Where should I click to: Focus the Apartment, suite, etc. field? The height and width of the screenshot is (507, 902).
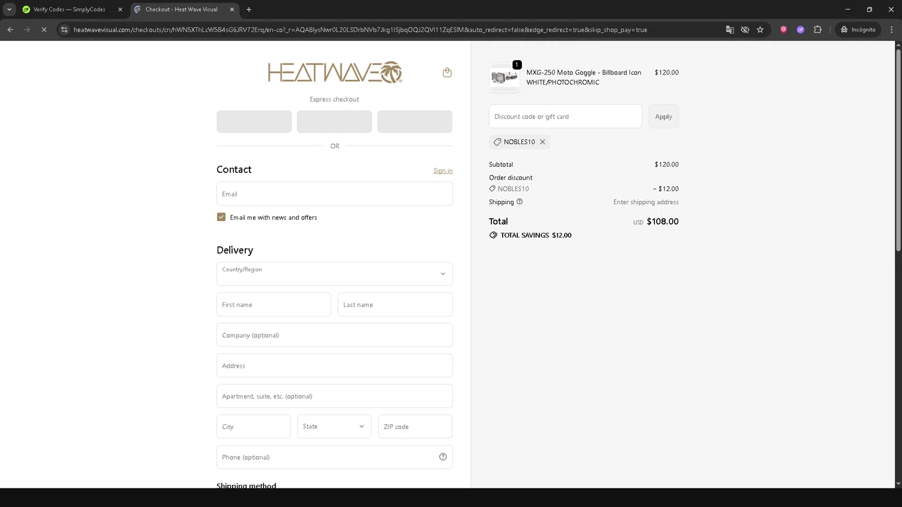[334, 396]
